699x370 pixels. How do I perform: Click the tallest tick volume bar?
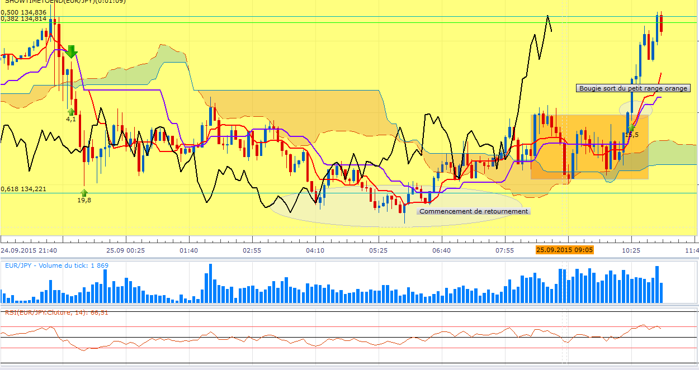point(210,283)
